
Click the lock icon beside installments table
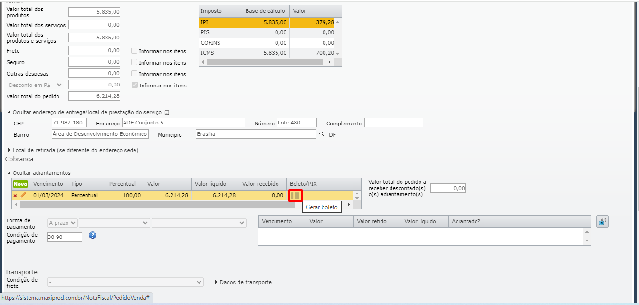pyautogui.click(x=602, y=221)
